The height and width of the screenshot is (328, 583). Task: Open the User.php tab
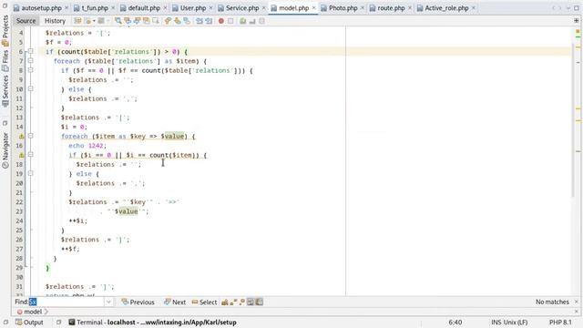pos(193,8)
